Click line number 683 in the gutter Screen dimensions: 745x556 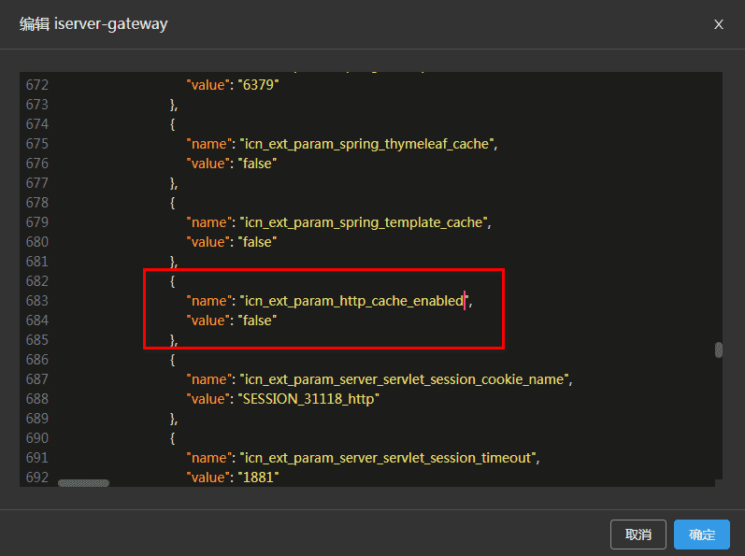37,301
